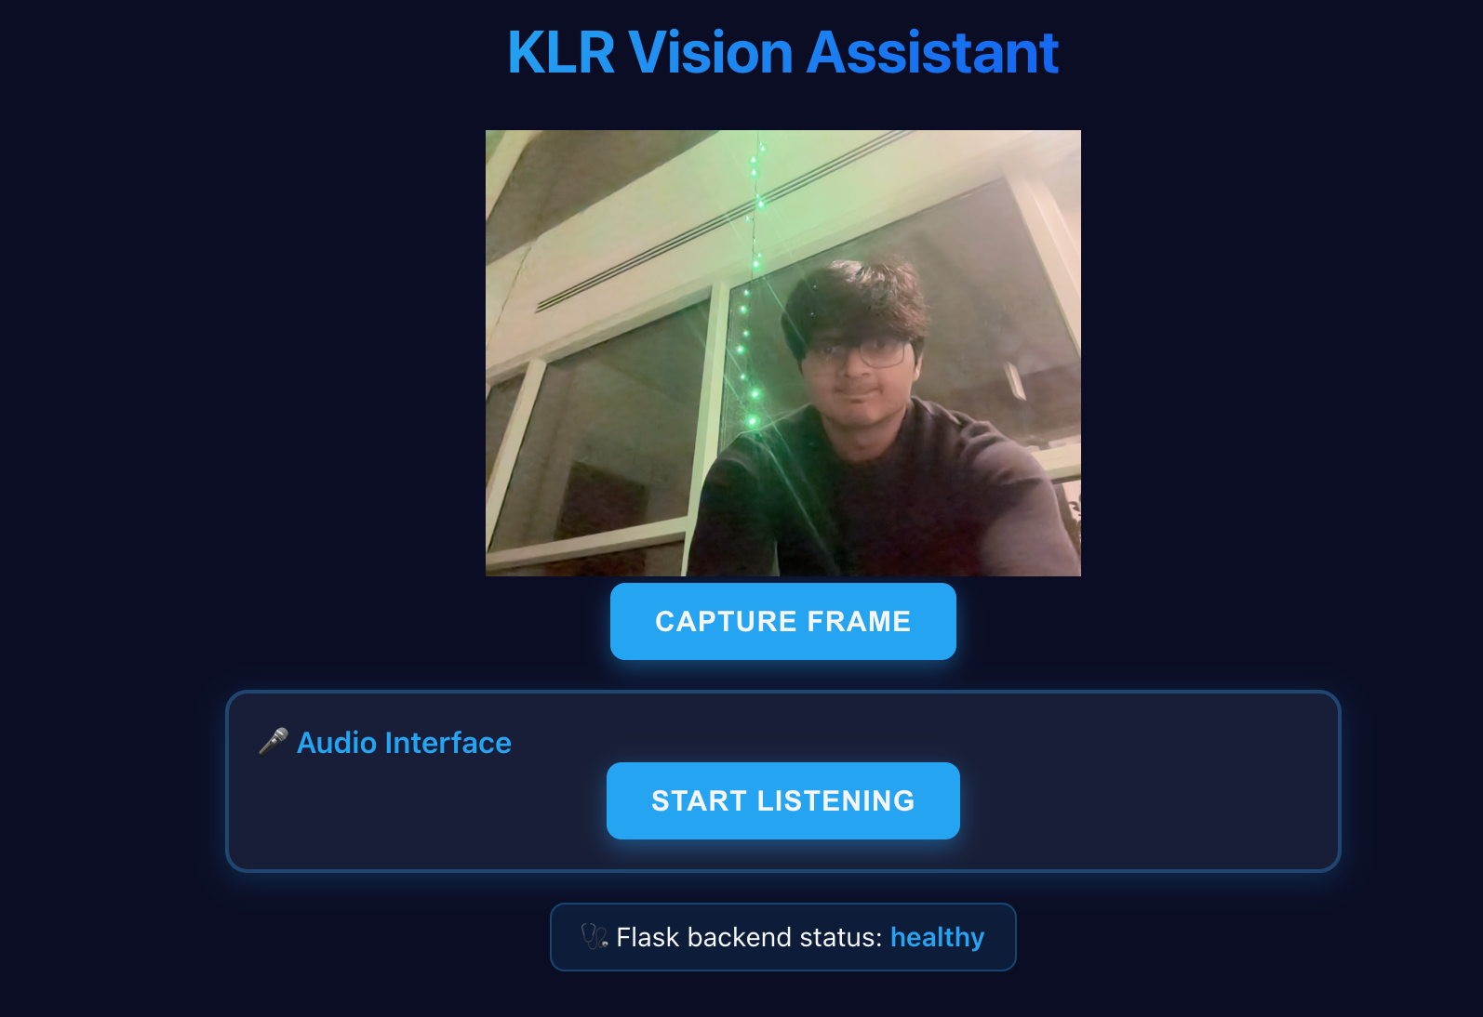Screen dimensions: 1483x1017
Task: Click empty area right of Start Listening
Action: tap(1144, 800)
